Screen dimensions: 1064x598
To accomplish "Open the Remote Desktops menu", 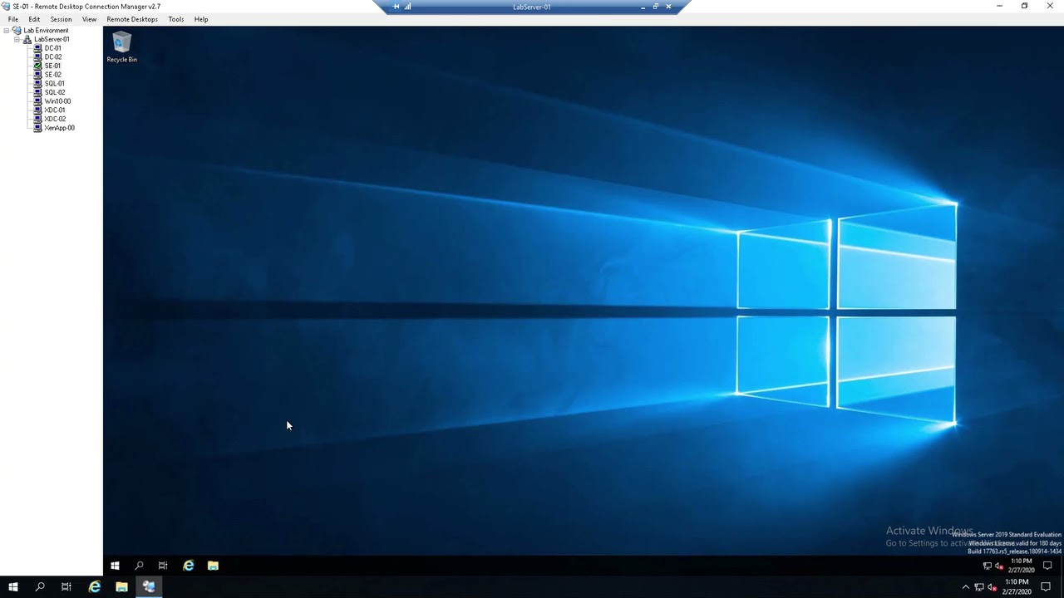I will [x=132, y=19].
